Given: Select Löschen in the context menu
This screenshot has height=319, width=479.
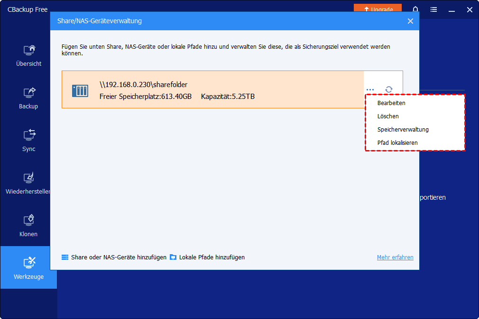Looking at the screenshot, I should click(388, 116).
